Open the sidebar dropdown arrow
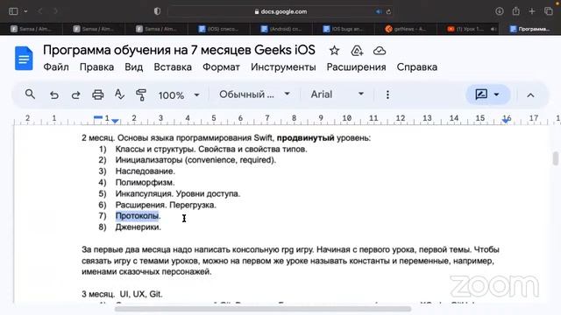This screenshot has width=561, height=315. point(25,11)
